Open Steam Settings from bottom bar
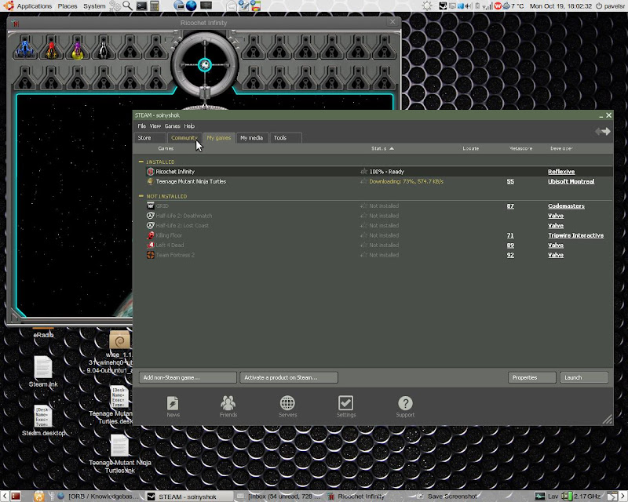This screenshot has height=502, width=628. pyautogui.click(x=346, y=406)
